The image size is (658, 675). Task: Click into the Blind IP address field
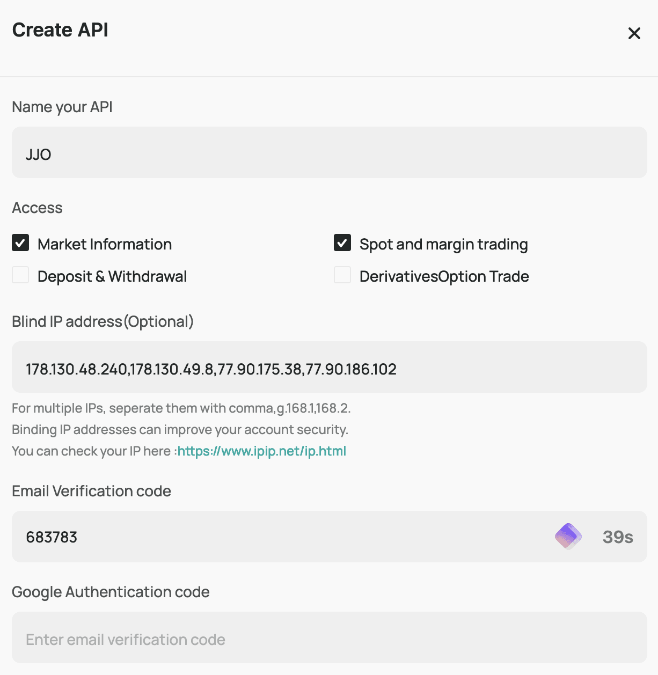pyautogui.click(x=330, y=367)
